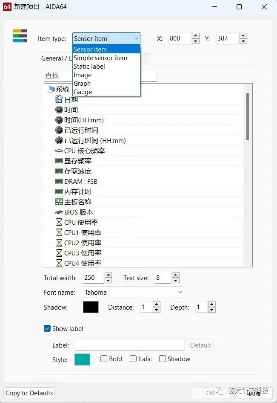The width and height of the screenshot is (277, 403).
Task: Click the chip icon beside BIOS 版本
Action: (x=59, y=212)
